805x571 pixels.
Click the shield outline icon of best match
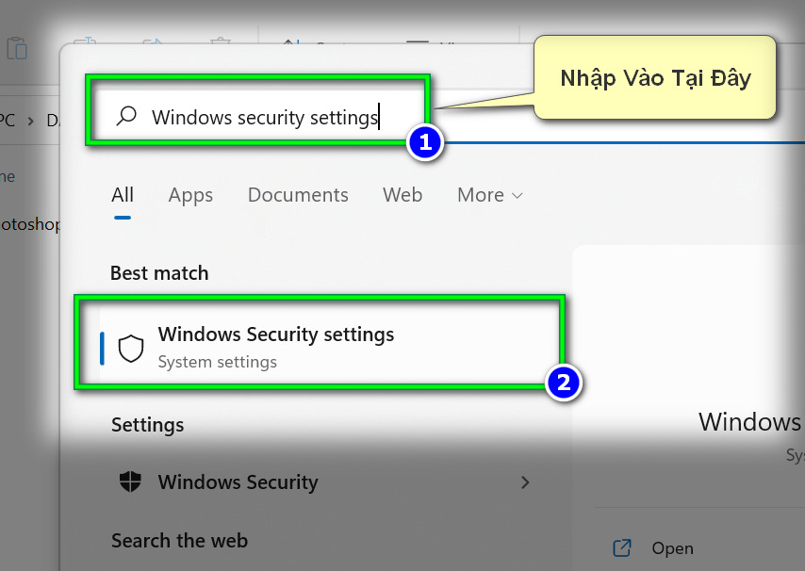[x=131, y=349]
